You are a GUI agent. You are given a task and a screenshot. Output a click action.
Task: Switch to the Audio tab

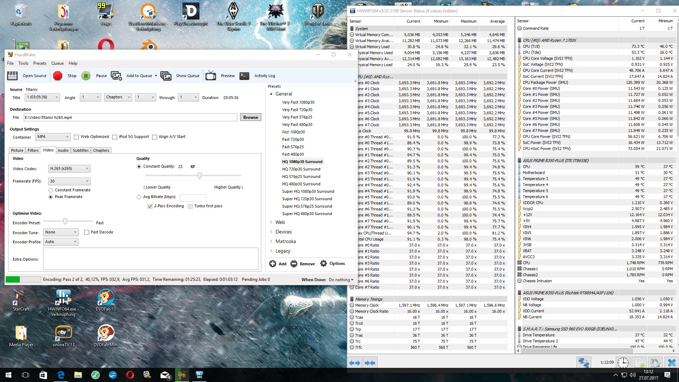click(x=63, y=150)
